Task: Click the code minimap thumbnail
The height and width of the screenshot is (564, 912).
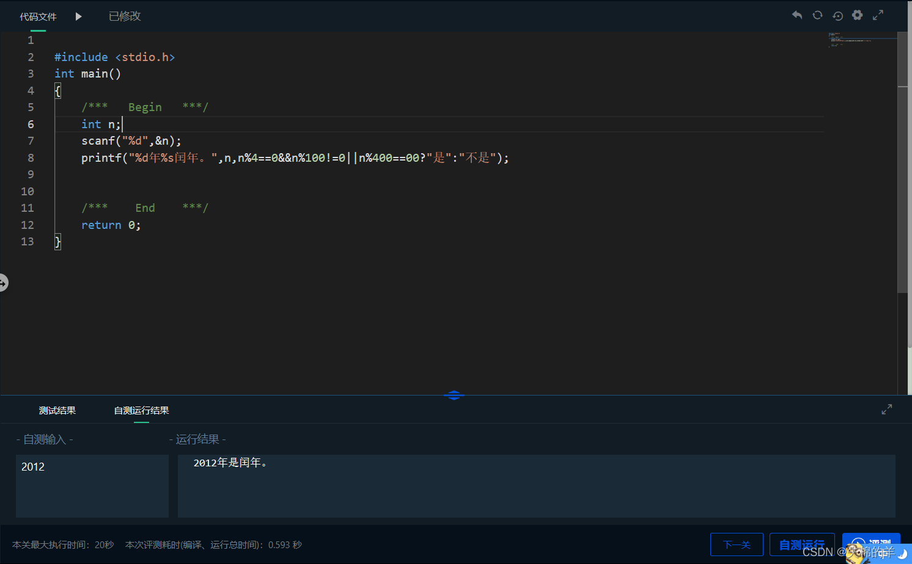Action: 862,40
